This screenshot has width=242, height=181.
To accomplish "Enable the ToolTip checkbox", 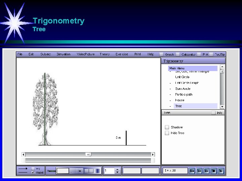I will pyautogui.click(x=211, y=54).
